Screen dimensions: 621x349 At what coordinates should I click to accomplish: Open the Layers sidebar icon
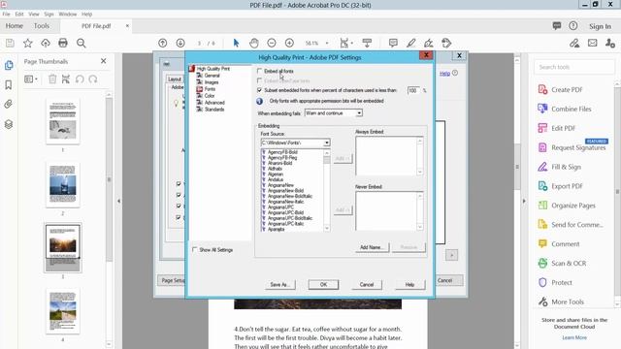point(9,124)
